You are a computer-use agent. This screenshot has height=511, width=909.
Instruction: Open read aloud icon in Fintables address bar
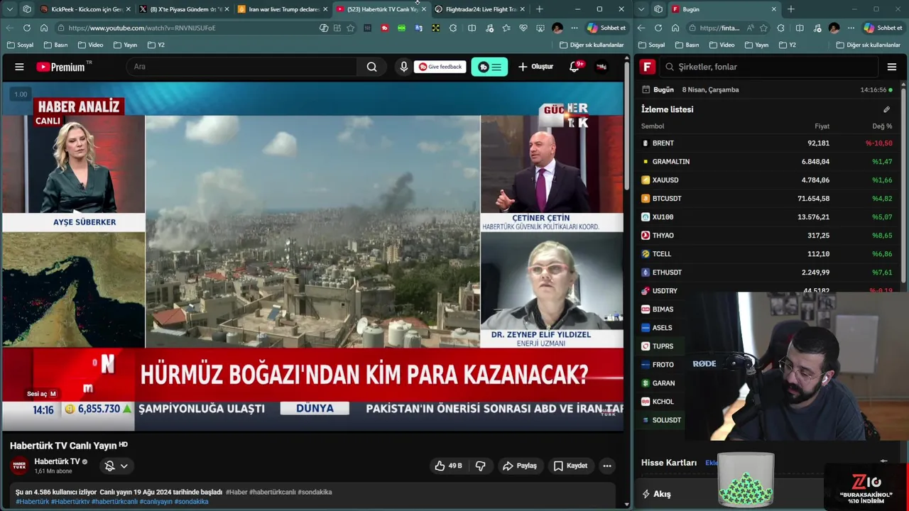point(750,28)
